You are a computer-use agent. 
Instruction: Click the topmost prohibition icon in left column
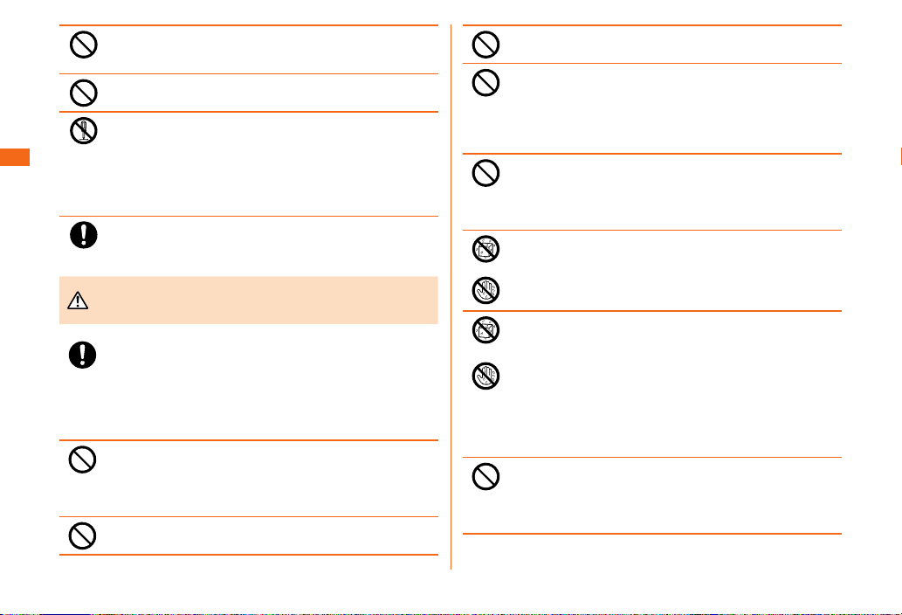[84, 45]
